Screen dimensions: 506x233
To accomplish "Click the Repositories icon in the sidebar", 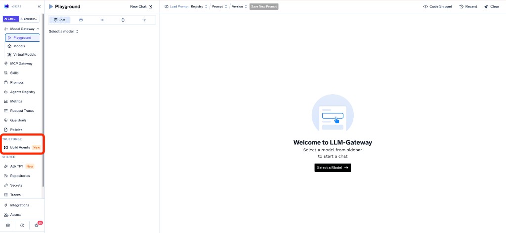I will 6,176.
